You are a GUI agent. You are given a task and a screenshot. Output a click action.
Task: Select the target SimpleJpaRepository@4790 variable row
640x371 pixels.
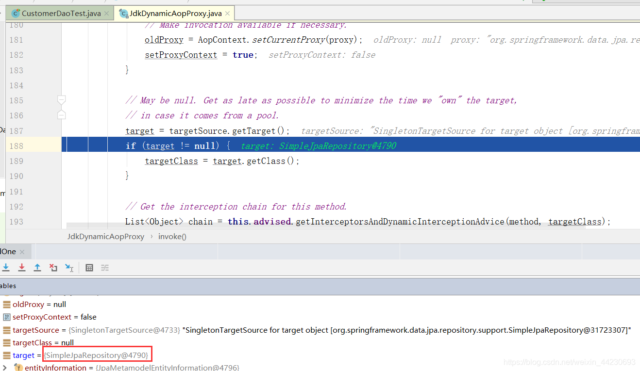320,355
